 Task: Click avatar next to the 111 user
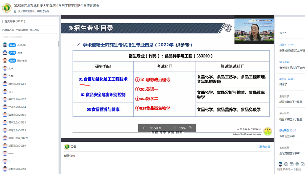pyautogui.click(x=5, y=91)
